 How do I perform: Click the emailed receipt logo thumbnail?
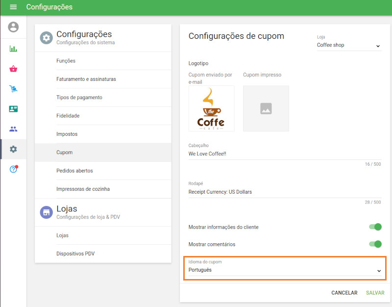click(211, 108)
